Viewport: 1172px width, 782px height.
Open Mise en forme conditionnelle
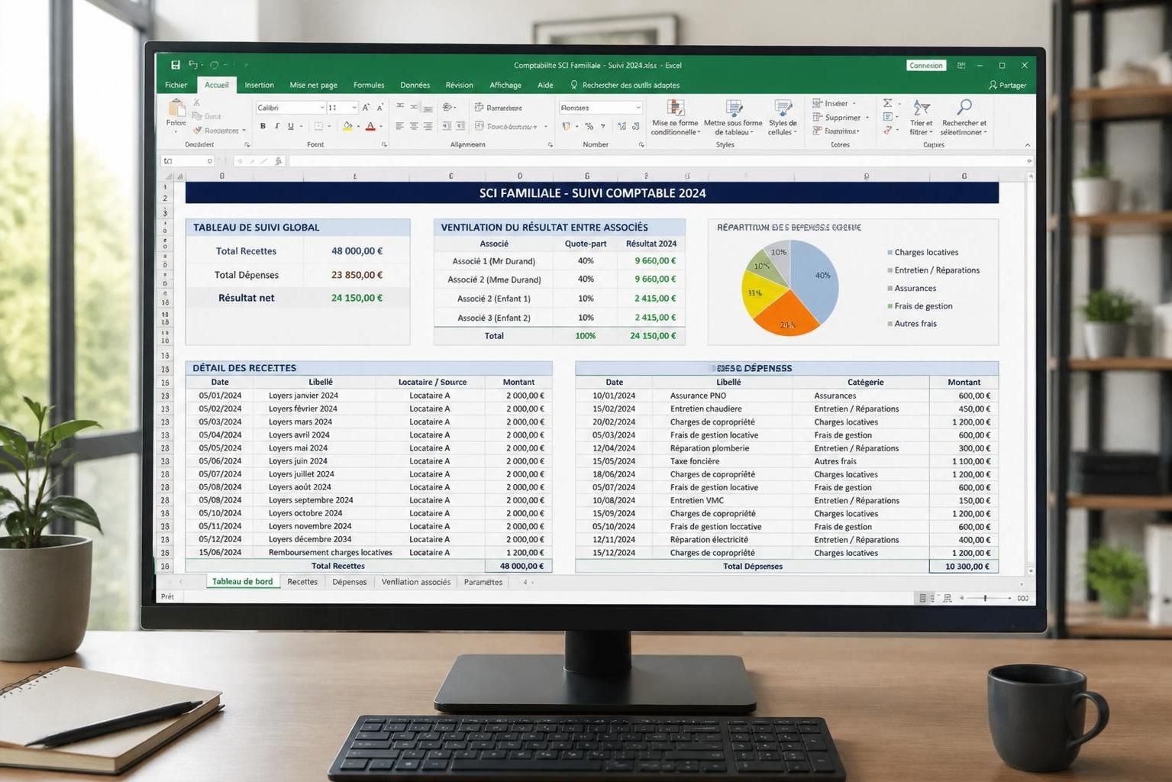[675, 117]
